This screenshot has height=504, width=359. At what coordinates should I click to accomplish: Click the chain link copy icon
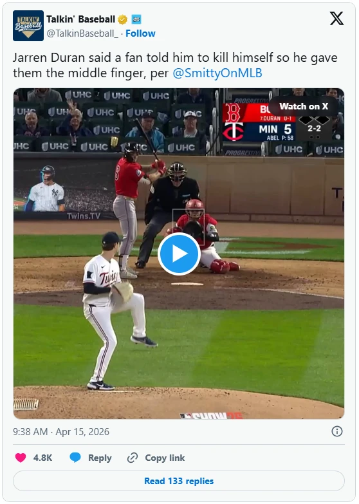click(x=133, y=458)
